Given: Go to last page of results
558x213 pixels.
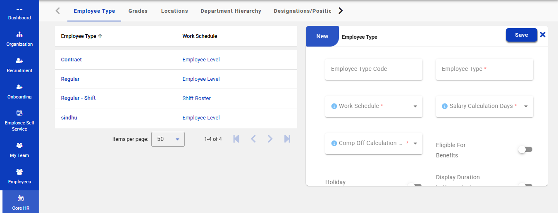Looking at the screenshot, I should pyautogui.click(x=287, y=139).
